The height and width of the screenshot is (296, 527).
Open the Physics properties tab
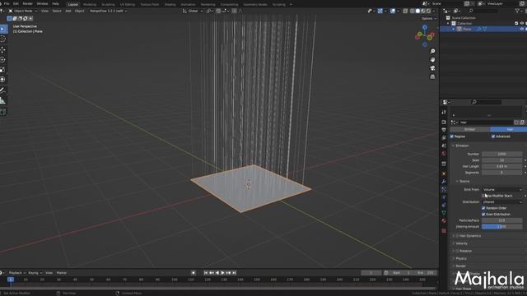(x=444, y=197)
